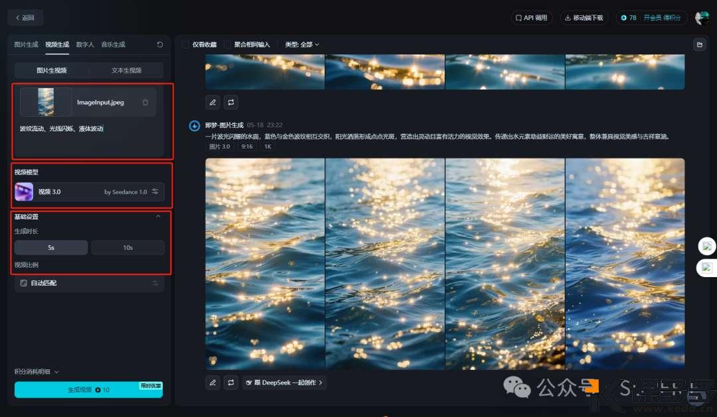The width and height of the screenshot is (717, 417).
Task: Switch to the 文本生视频 sub-tab
Action: (x=126, y=70)
